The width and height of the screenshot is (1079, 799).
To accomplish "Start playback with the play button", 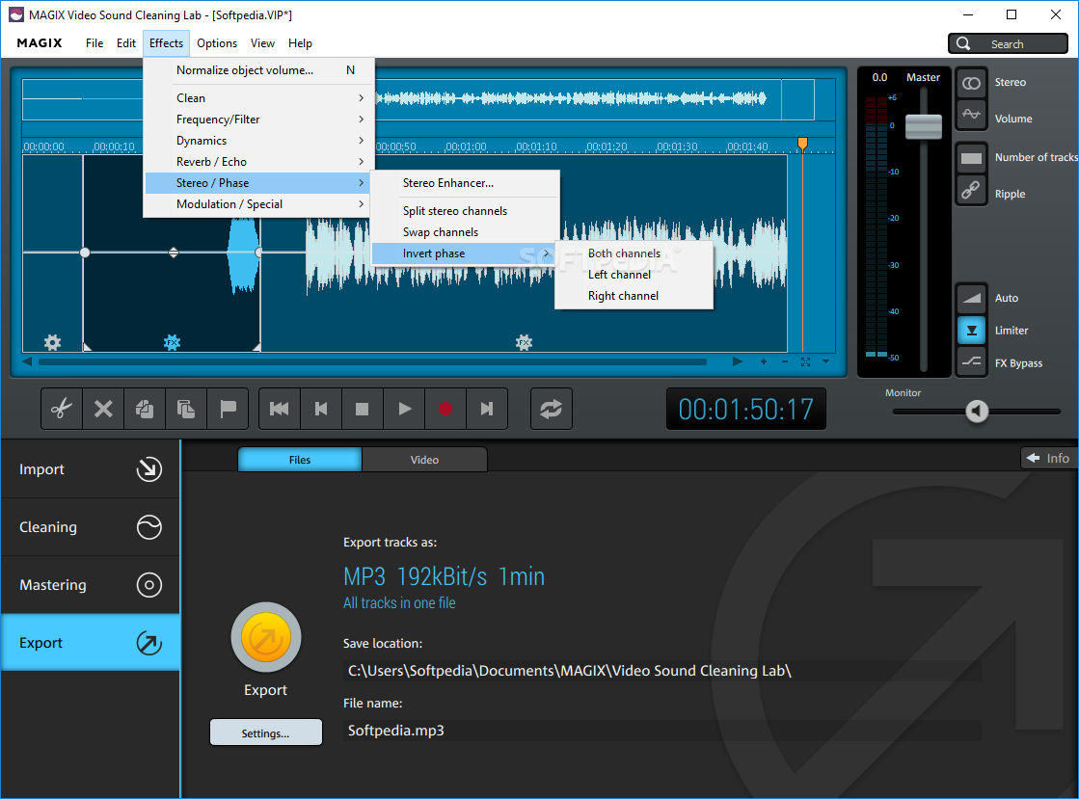I will pyautogui.click(x=405, y=409).
